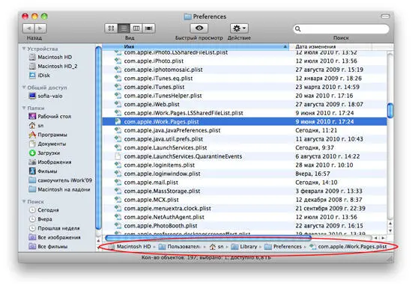
Task: Click the vertical scrollbar thumb of the file list
Action: pyautogui.click(x=390, y=111)
